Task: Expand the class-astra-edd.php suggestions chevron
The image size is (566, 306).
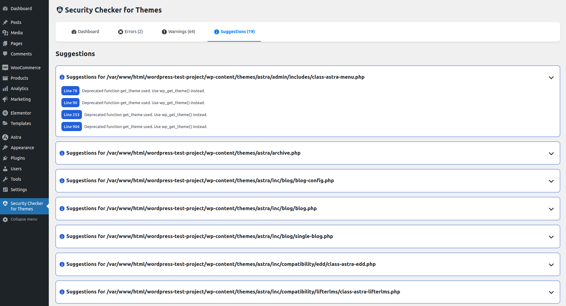Action: [x=551, y=265]
